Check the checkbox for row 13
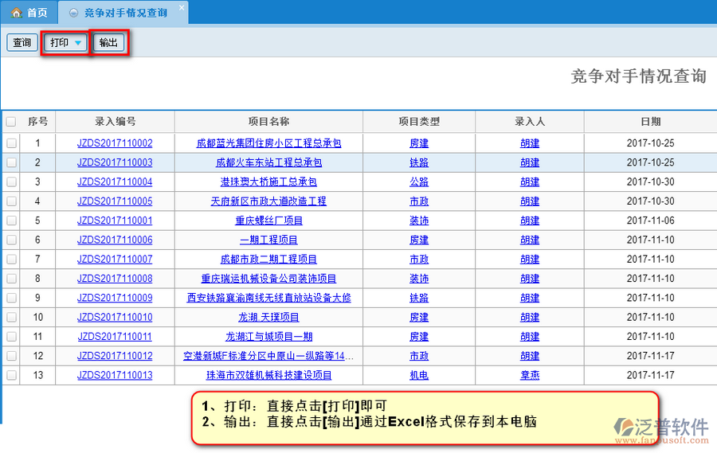Image resolution: width=717 pixels, height=453 pixels. [11, 375]
